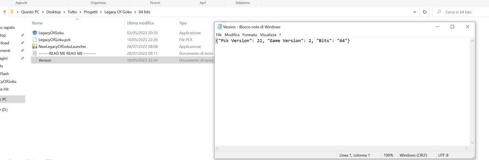Image resolution: width=489 pixels, height=160 pixels.
Task: Navigate to Questo PC in breadcrumb
Action: click(x=30, y=12)
